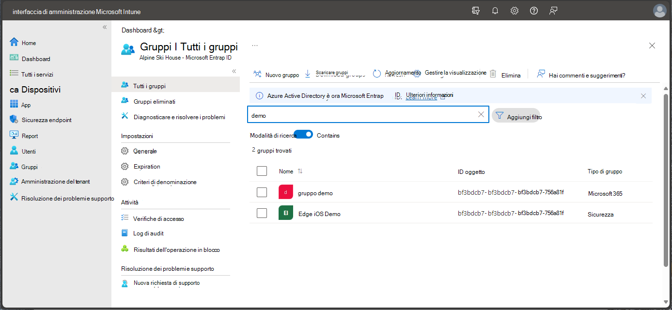Close the Gruppi blade
Viewport: 672px width, 310px height.
click(x=652, y=46)
